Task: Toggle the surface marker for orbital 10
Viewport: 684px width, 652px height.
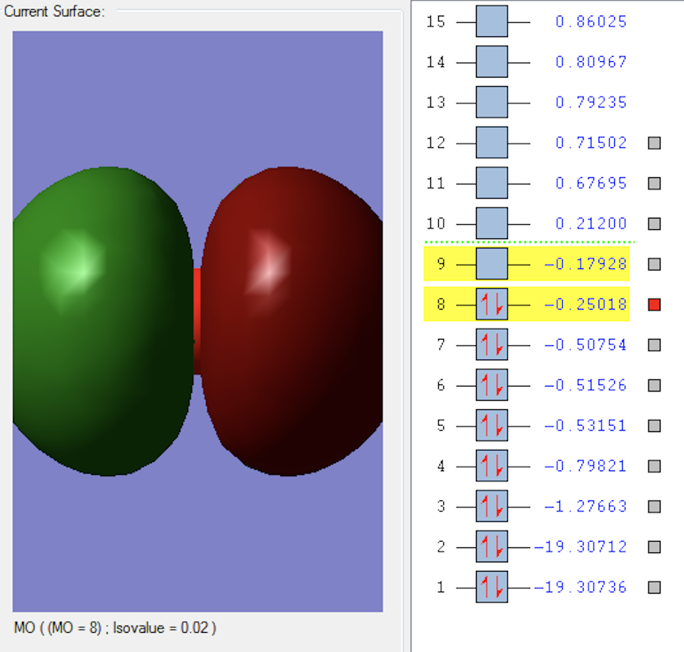Action: (654, 224)
